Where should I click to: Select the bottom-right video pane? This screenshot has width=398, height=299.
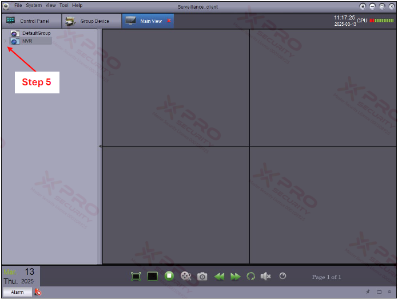pyautogui.click(x=323, y=205)
